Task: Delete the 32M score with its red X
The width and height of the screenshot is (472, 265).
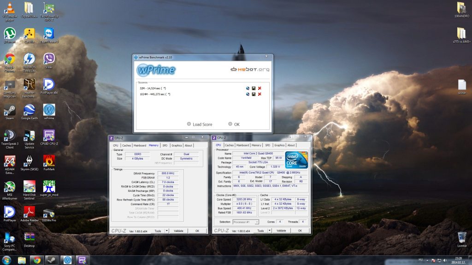Action: click(260, 88)
